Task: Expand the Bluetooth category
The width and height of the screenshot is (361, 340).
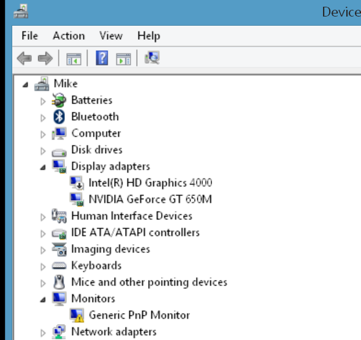Action: (x=43, y=118)
